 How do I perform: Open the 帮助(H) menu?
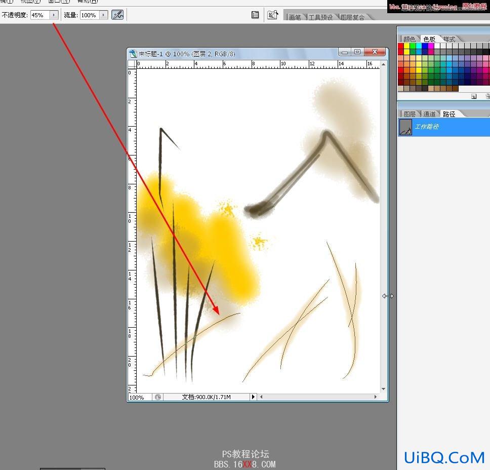point(88,1)
